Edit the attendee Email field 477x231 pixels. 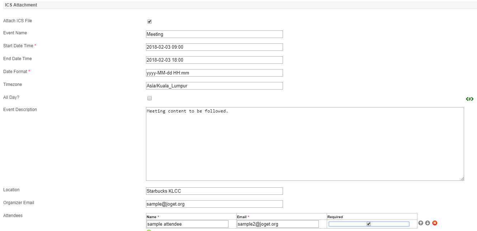[278, 224]
